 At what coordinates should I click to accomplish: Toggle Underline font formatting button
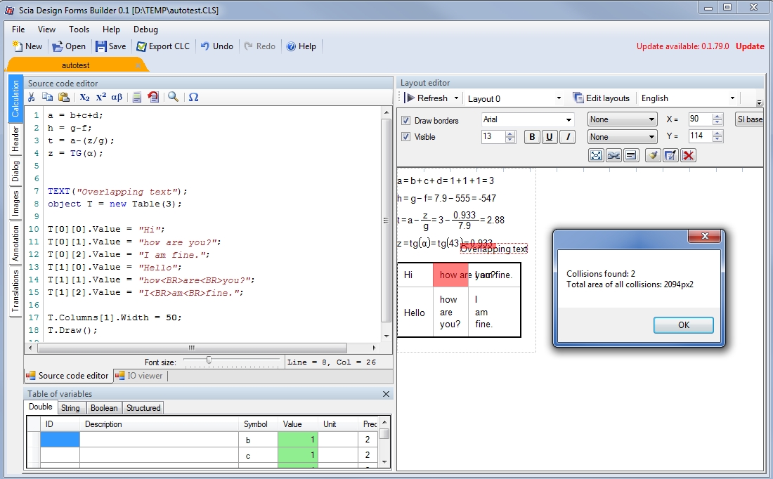click(x=550, y=137)
